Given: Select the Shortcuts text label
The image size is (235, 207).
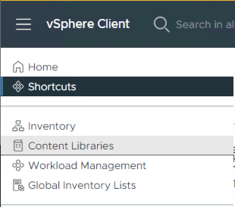Looking at the screenshot, I should point(52,87).
